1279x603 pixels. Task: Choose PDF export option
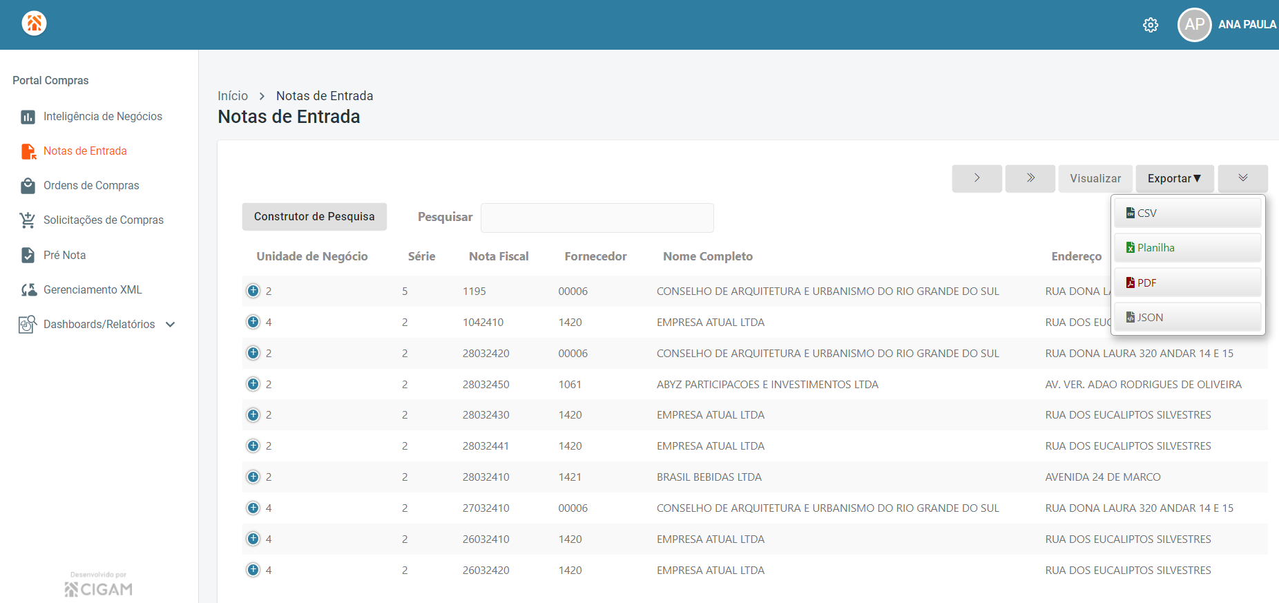(1188, 283)
